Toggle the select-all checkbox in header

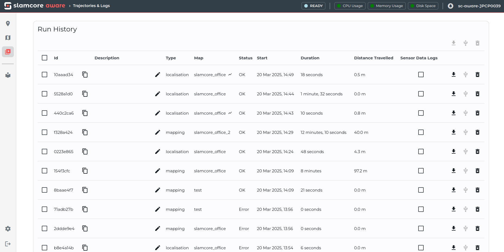(x=45, y=58)
